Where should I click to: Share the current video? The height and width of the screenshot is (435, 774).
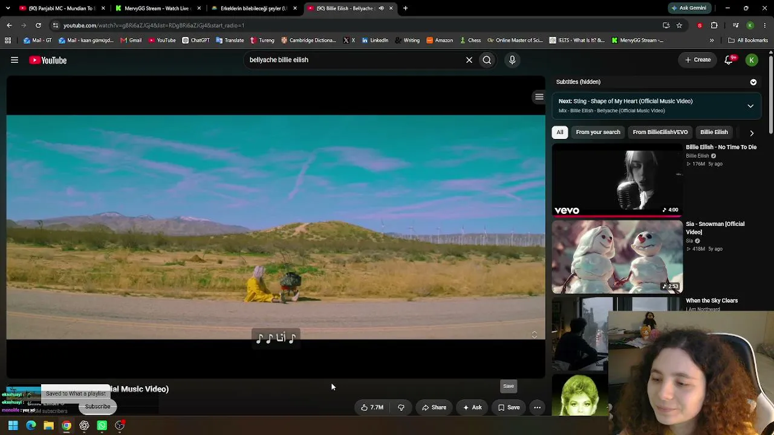click(x=434, y=407)
